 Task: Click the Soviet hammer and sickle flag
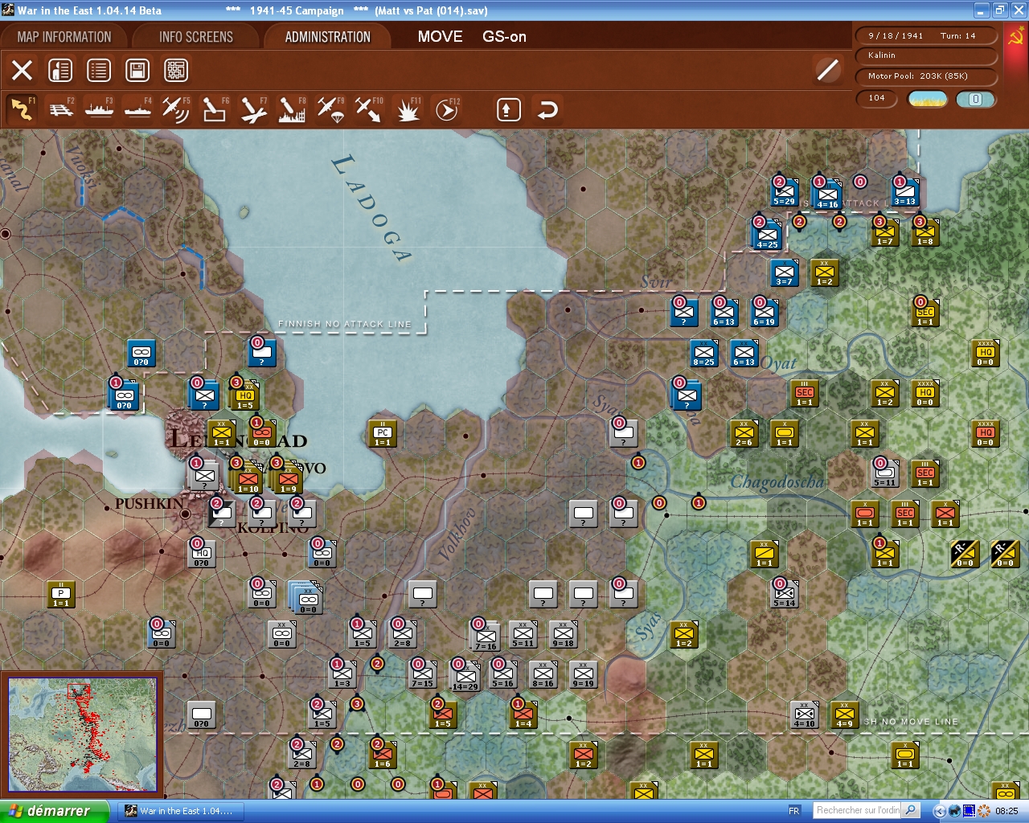click(1016, 38)
